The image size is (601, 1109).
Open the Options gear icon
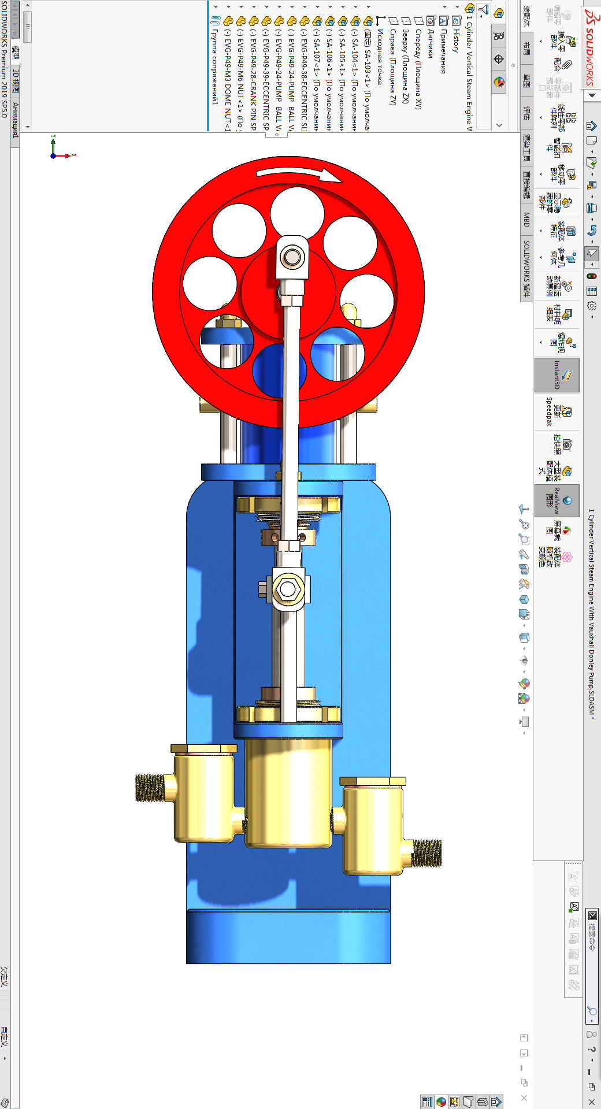click(592, 306)
